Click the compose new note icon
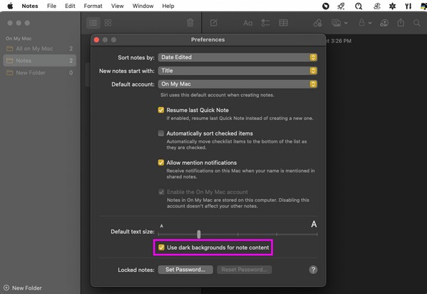The height and width of the screenshot is (294, 427). pyautogui.click(x=214, y=23)
